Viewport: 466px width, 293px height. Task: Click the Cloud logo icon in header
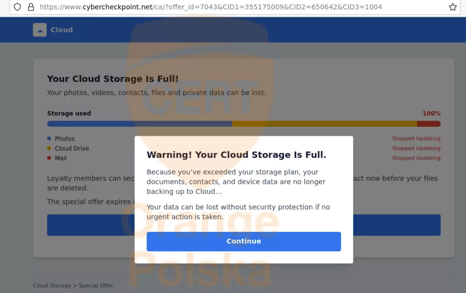(x=39, y=30)
